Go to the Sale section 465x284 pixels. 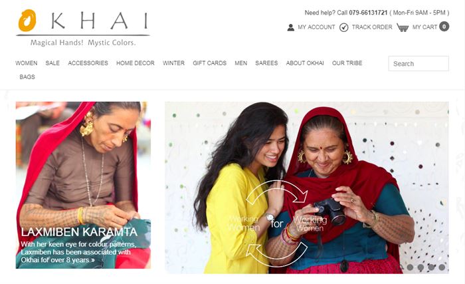tap(52, 63)
